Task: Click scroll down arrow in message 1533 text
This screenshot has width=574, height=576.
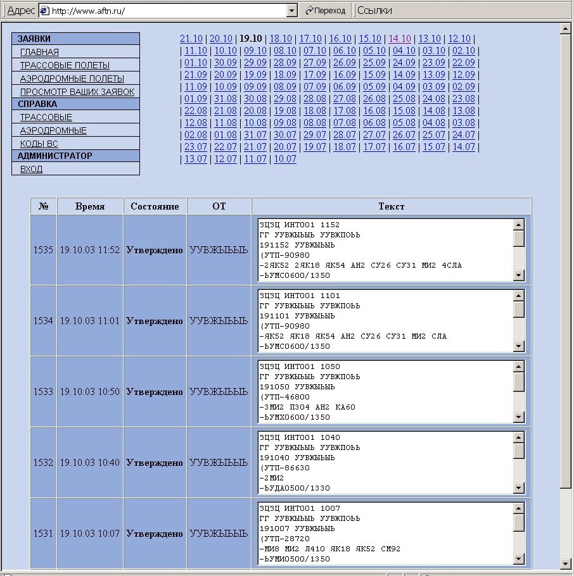Action: 518,417
